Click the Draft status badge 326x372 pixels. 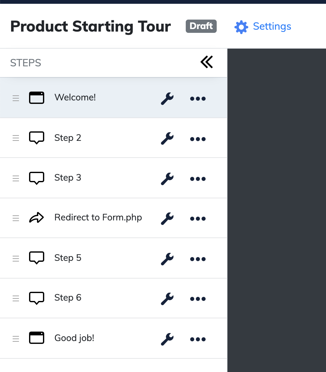(x=201, y=26)
